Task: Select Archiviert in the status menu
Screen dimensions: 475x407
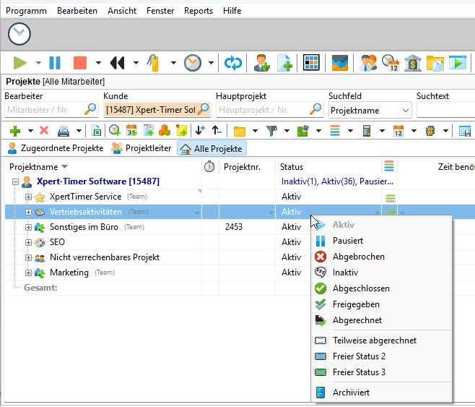Action: (382, 393)
